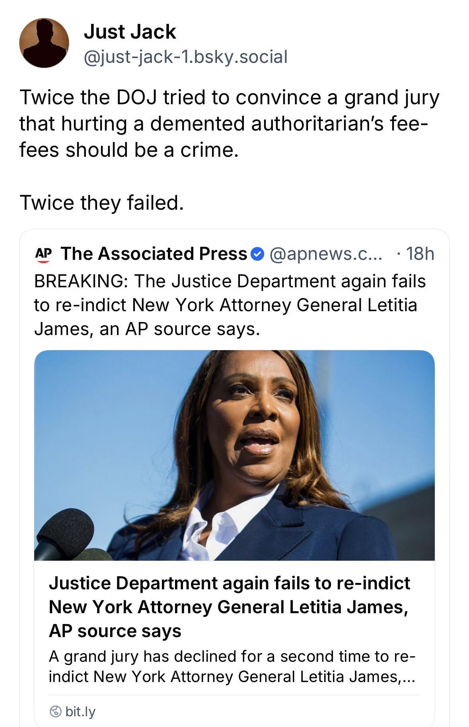The width and height of the screenshot is (469, 727).
Task: Open the bit.ly link
Action: point(80,711)
